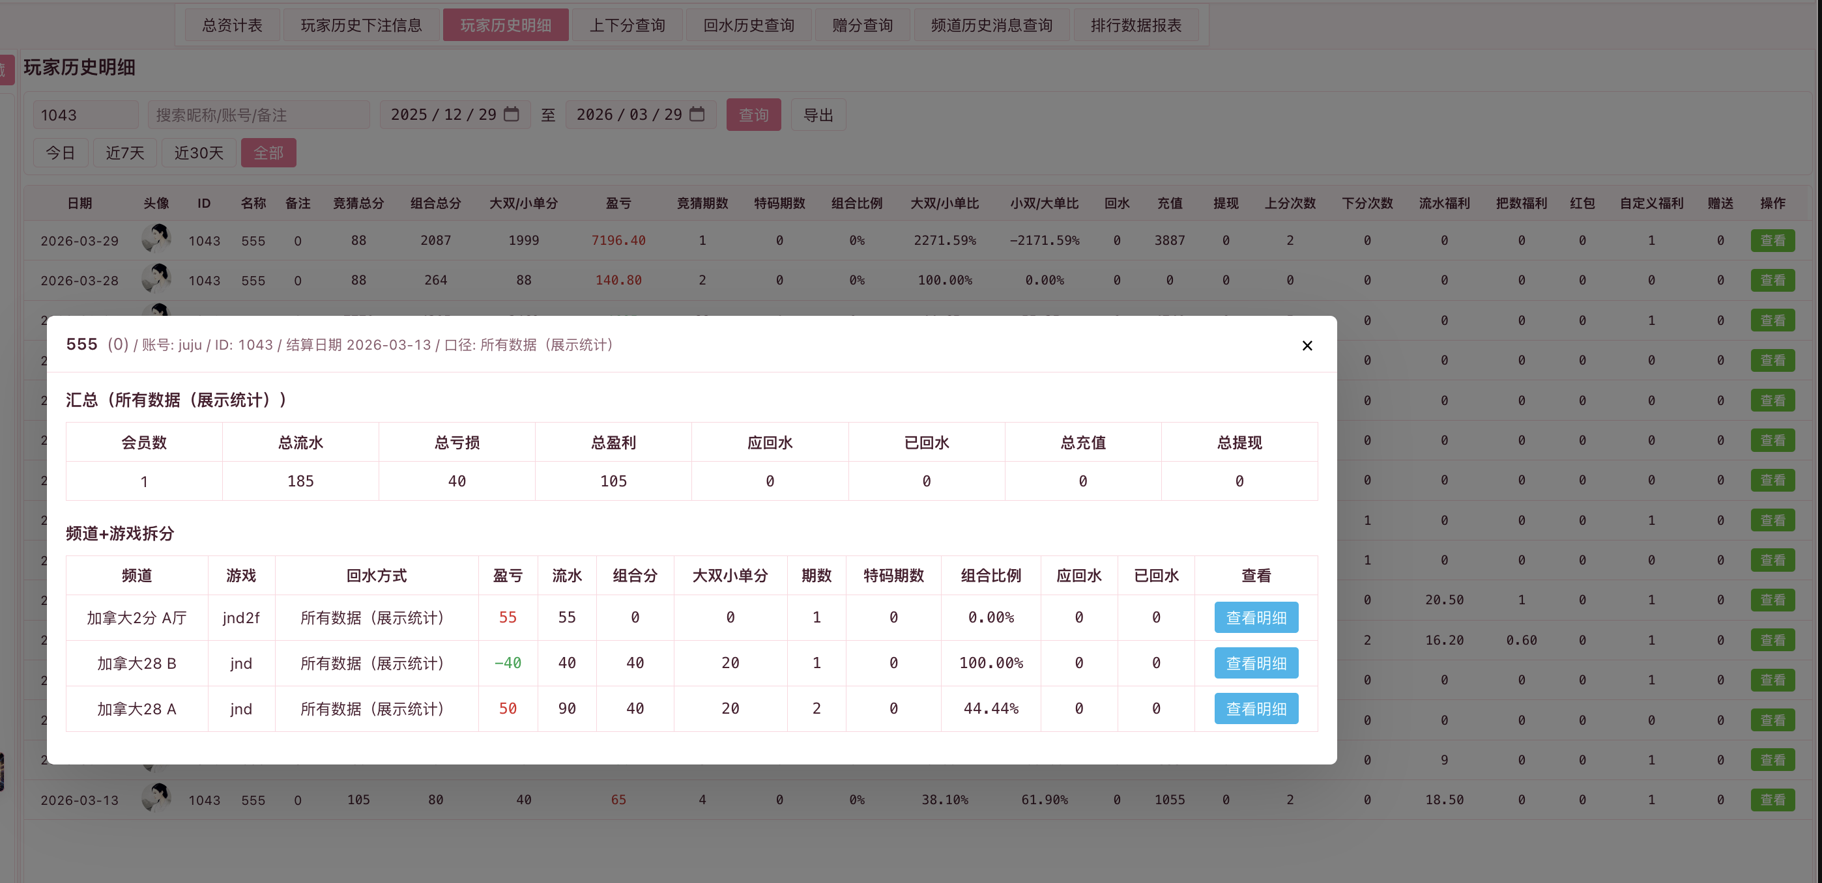Open 赠分查询 tab

click(862, 25)
